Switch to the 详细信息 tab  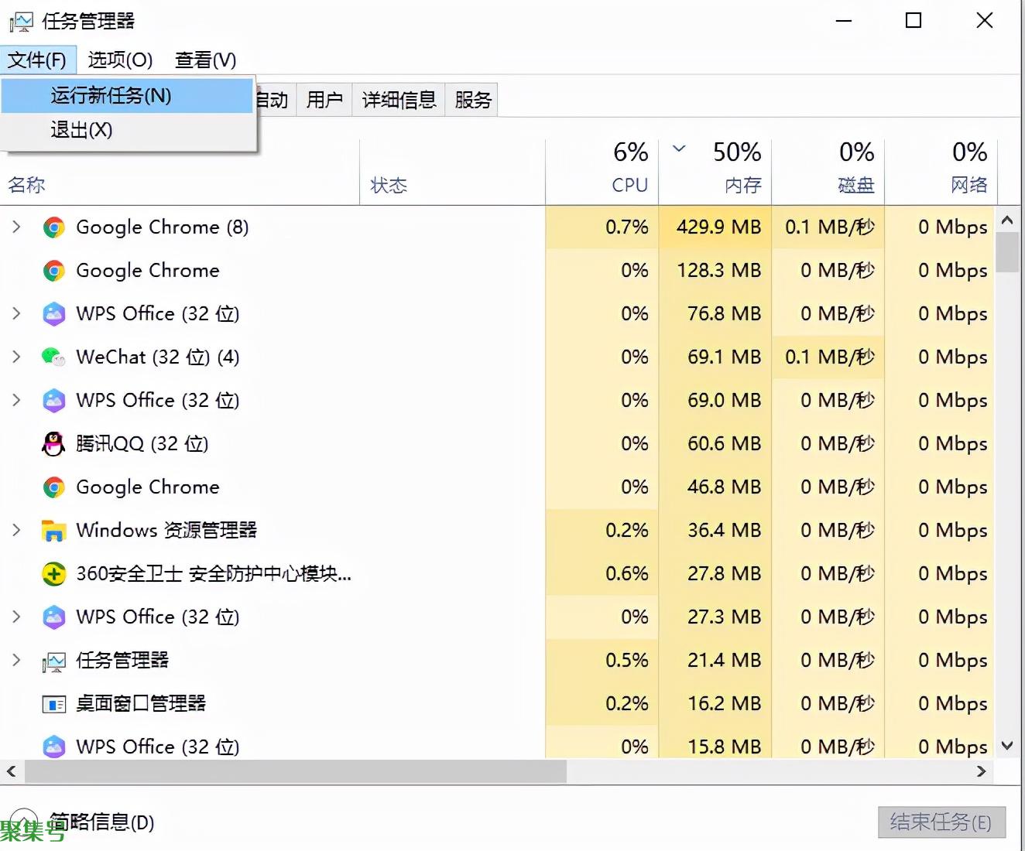coord(399,100)
